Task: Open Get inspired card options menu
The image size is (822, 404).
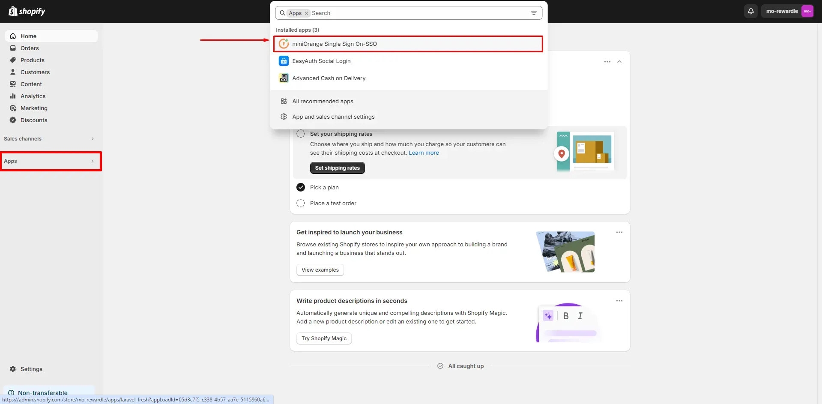Action: pos(619,232)
